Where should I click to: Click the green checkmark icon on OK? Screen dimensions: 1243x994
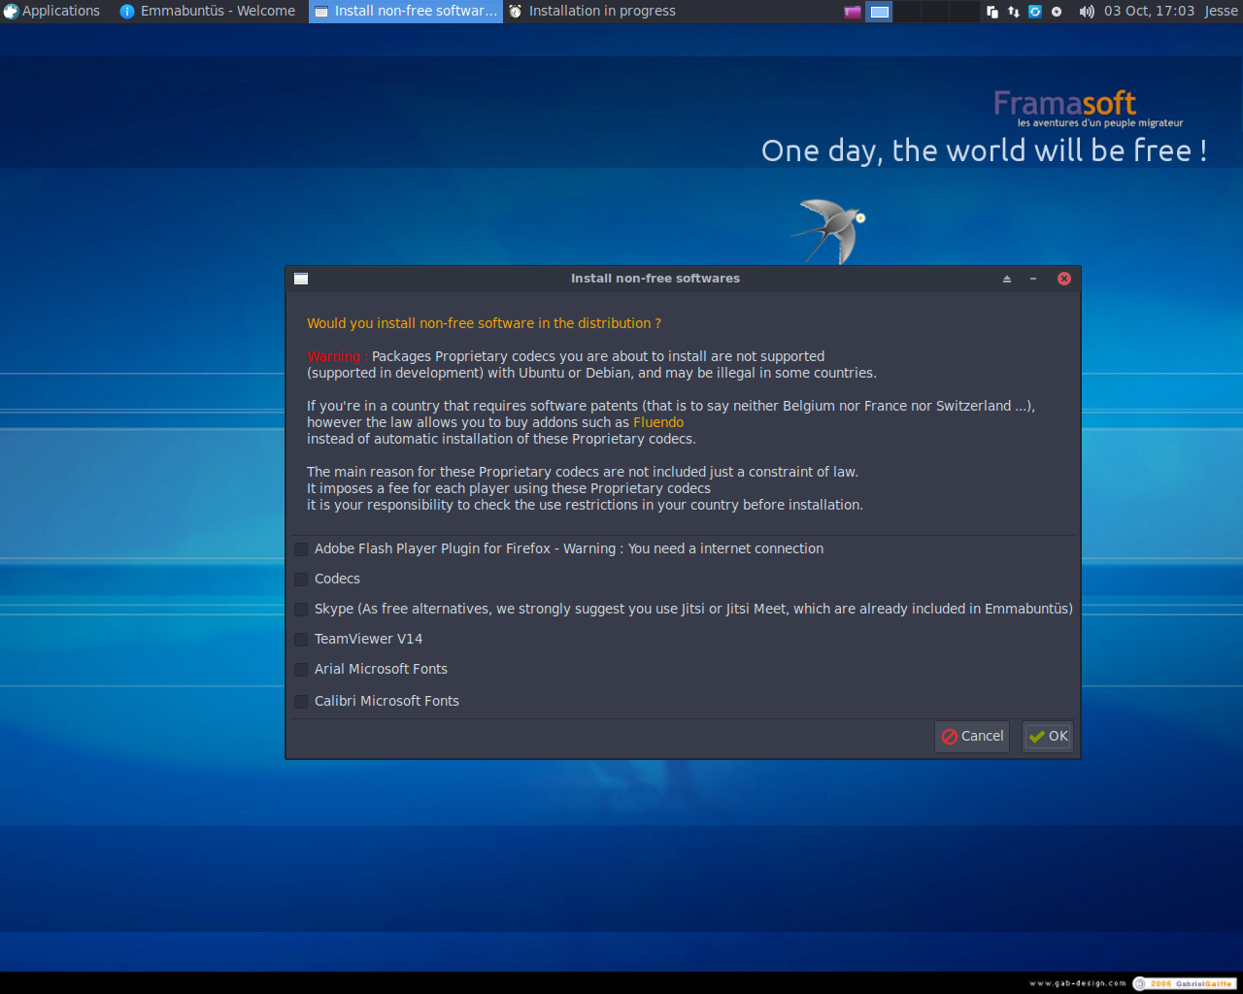coord(1037,737)
